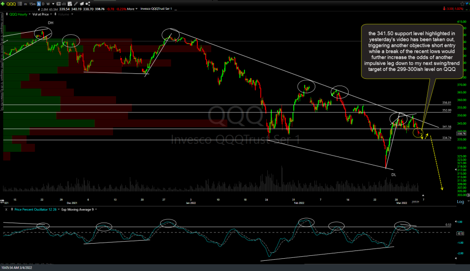Toggle the Log price scale
Screen dimensions: 470x271
pyautogui.click(x=460, y=202)
